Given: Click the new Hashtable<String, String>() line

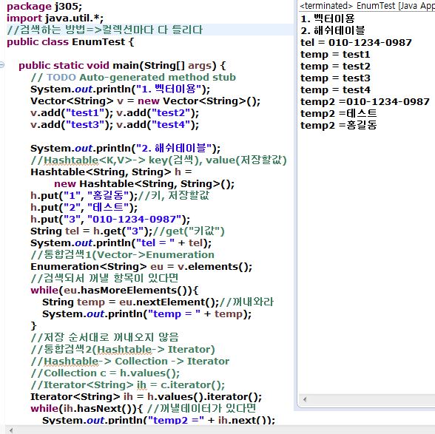Looking at the screenshot, I should pos(144,183).
